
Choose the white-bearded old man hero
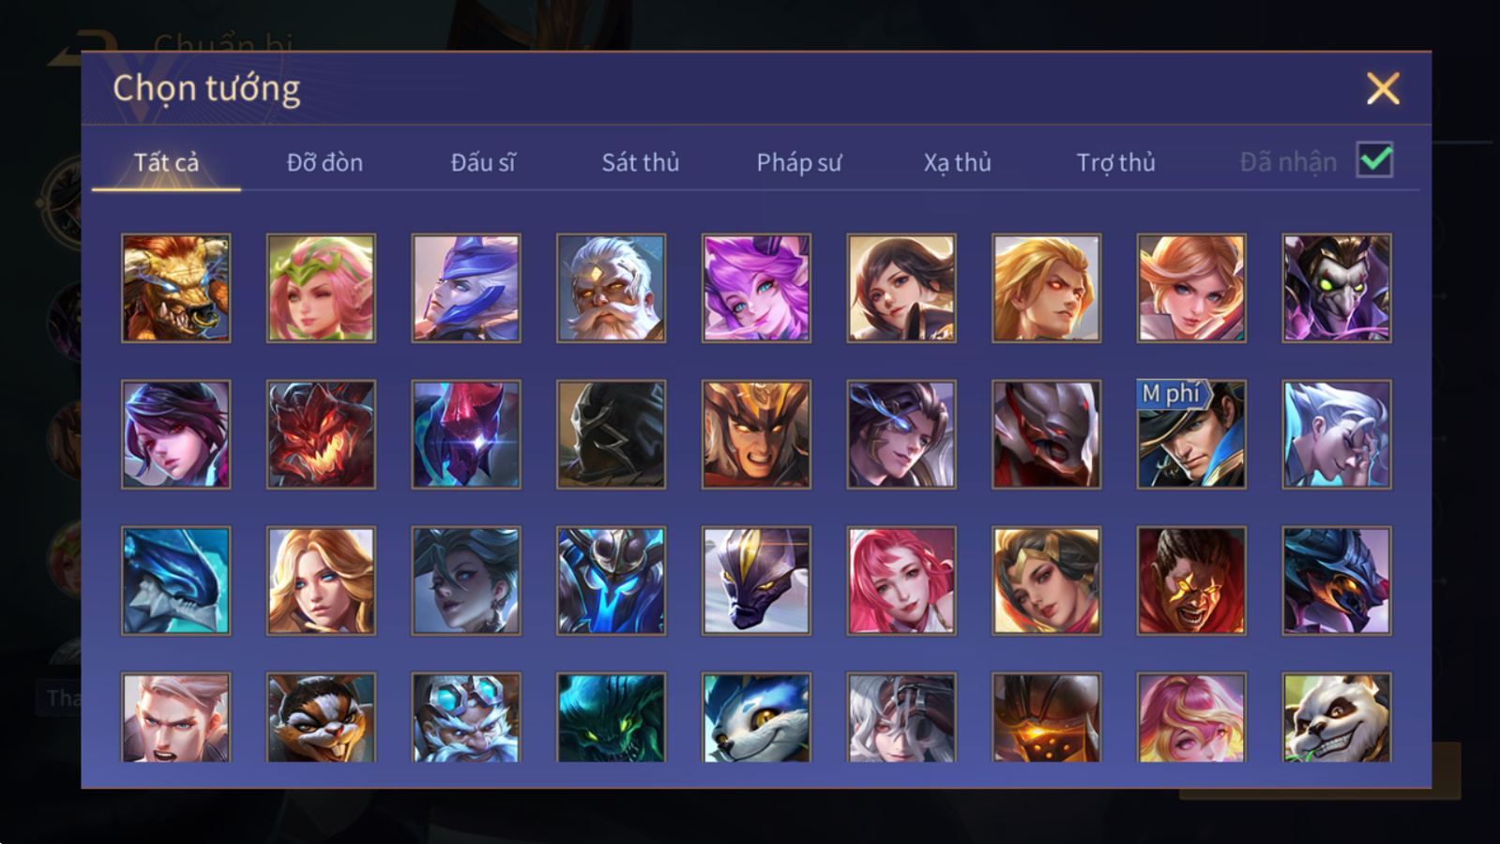click(x=611, y=288)
